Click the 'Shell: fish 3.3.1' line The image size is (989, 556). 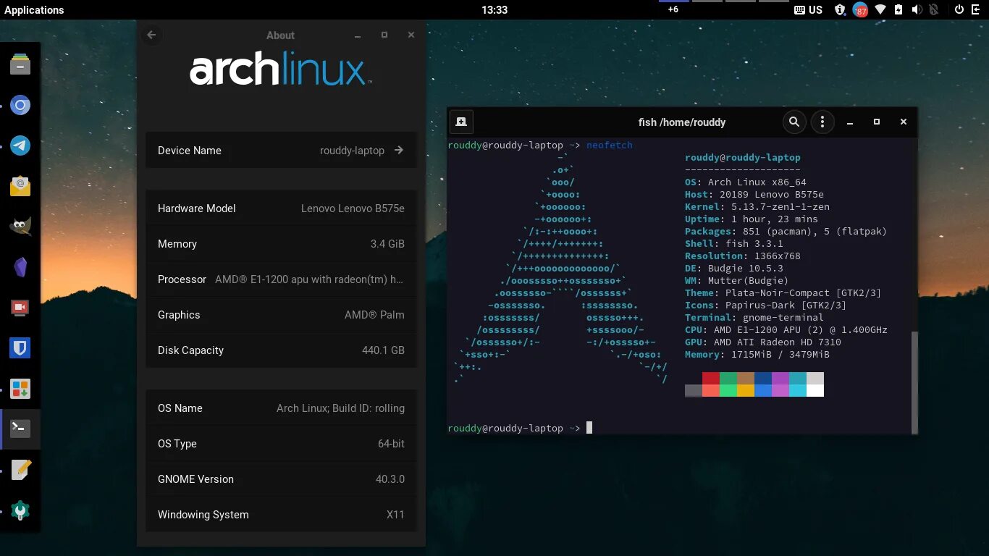pos(734,243)
